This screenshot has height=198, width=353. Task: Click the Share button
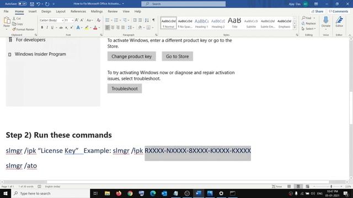coord(317,11)
